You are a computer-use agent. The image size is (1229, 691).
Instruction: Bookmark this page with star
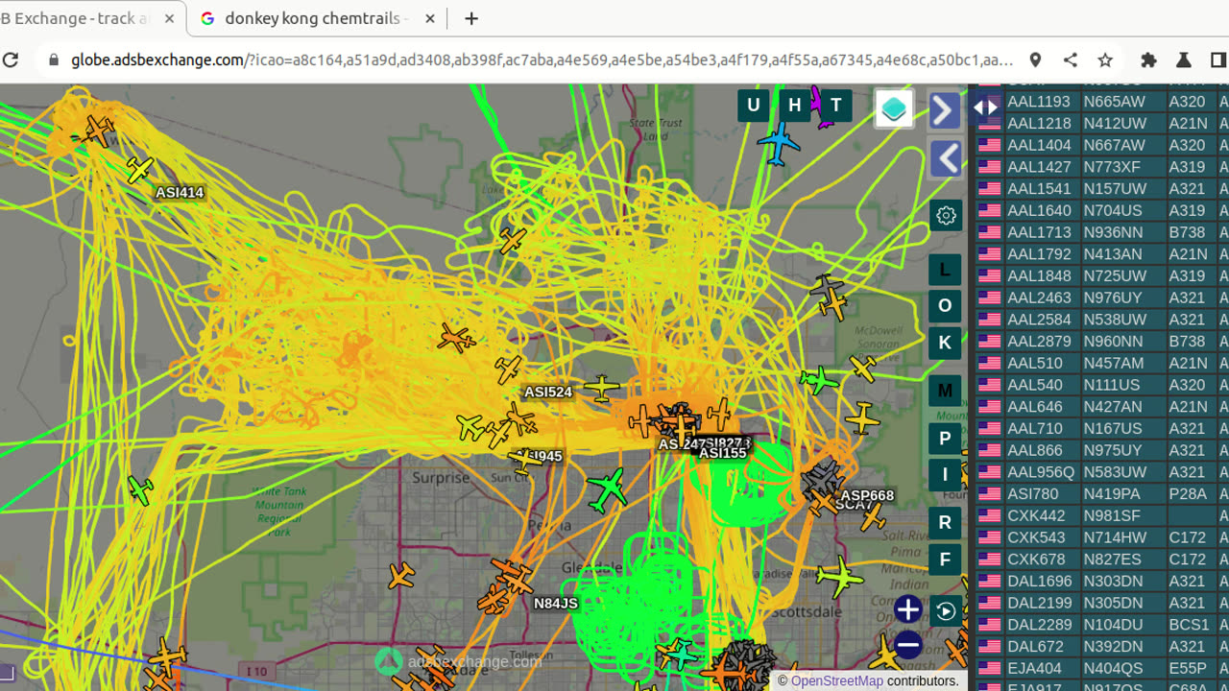point(1105,60)
